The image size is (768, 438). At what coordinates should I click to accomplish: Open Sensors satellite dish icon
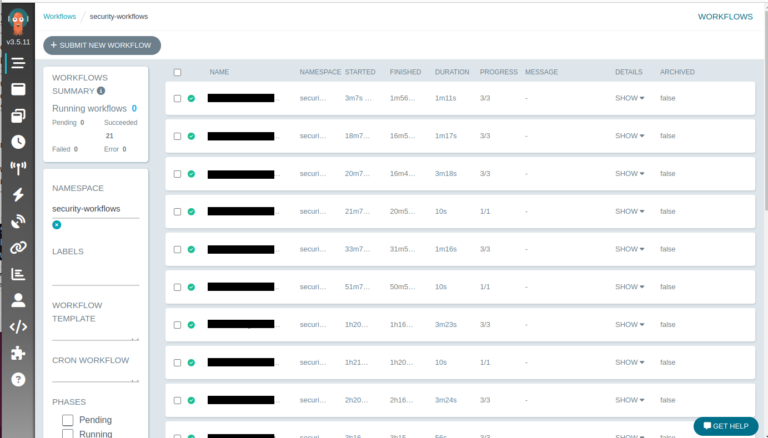click(x=18, y=221)
